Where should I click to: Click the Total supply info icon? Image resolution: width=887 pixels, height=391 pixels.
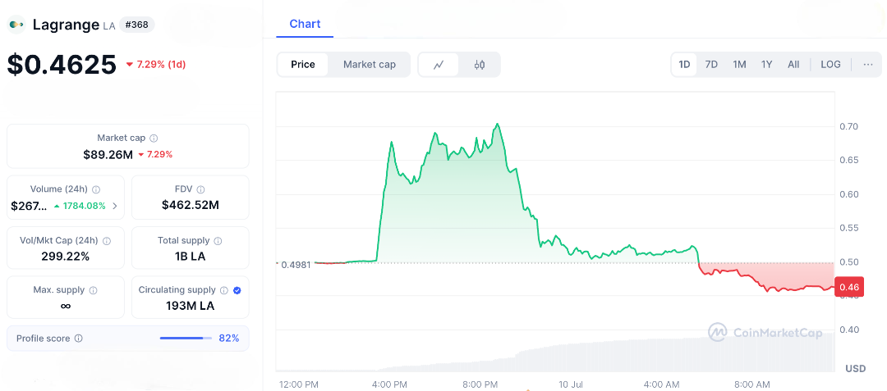tap(218, 241)
